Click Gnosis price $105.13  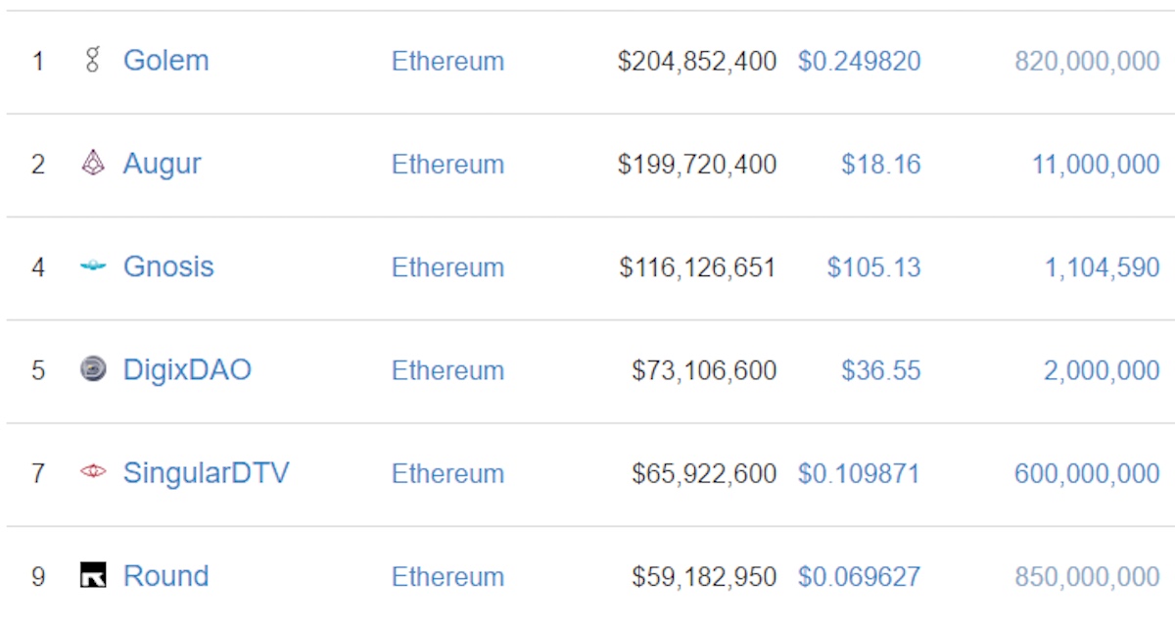click(873, 266)
